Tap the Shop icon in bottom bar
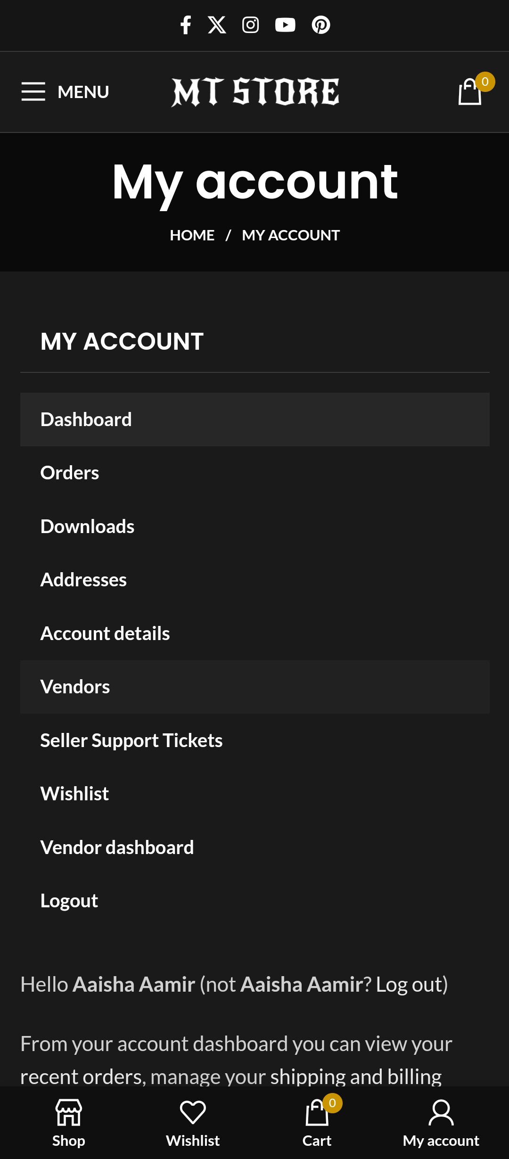Viewport: 509px width, 1159px height. 69,1122
